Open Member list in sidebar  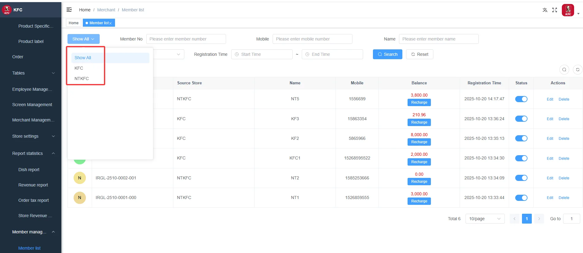[x=29, y=248]
